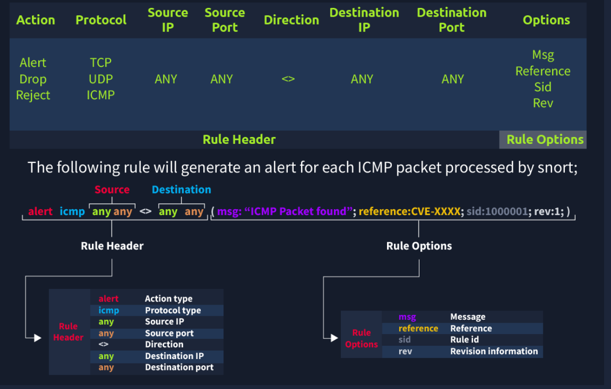Select the alert action keyword
Viewport: 611px width, 389px height.
(41, 211)
